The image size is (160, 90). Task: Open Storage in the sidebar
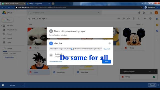pyautogui.click(x=10, y=48)
